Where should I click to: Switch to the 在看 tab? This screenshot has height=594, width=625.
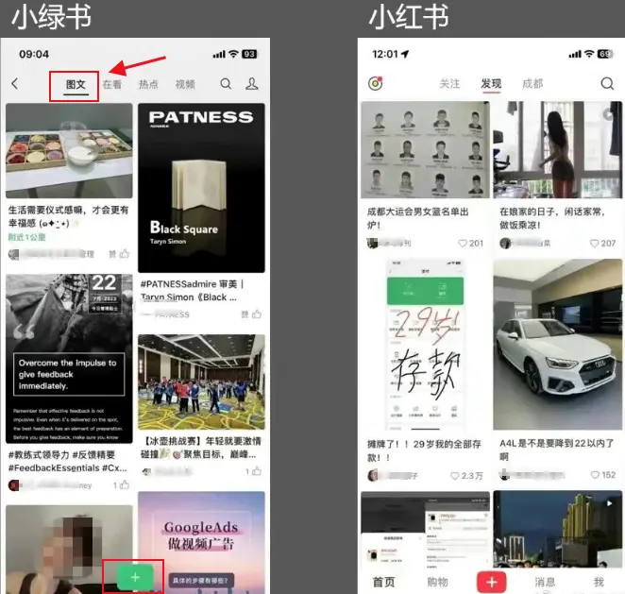tap(112, 84)
